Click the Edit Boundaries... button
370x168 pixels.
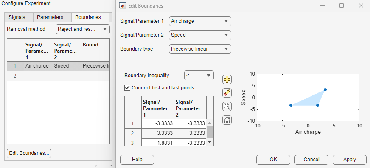coord(29,153)
